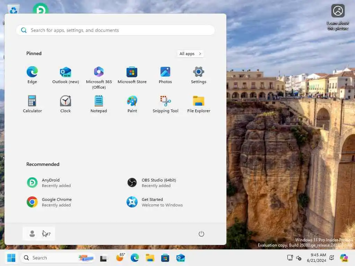Open Notepad from pinned apps
The width and height of the screenshot is (355, 266).
click(99, 105)
